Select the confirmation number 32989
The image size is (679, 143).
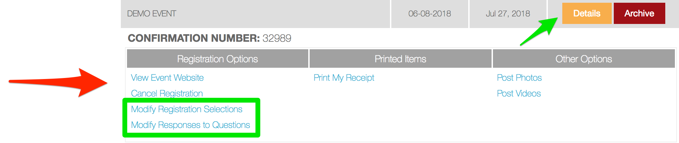277,38
